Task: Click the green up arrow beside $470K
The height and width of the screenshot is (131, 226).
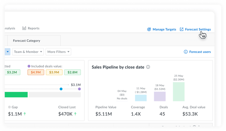Action: [x=75, y=114]
